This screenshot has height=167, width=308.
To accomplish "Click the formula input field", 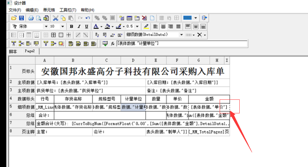I will 182,44.
